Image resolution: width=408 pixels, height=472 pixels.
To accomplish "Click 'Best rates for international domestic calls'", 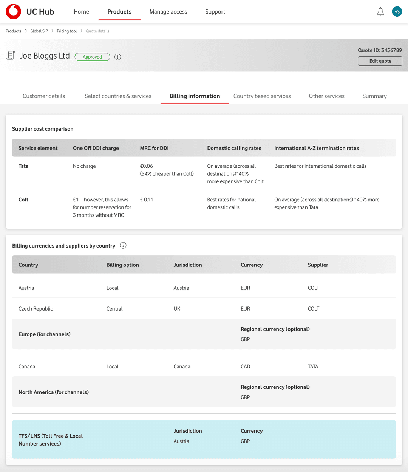I will point(320,166).
